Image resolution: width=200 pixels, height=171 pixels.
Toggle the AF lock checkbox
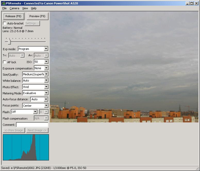pyautogui.click(x=4, y=62)
